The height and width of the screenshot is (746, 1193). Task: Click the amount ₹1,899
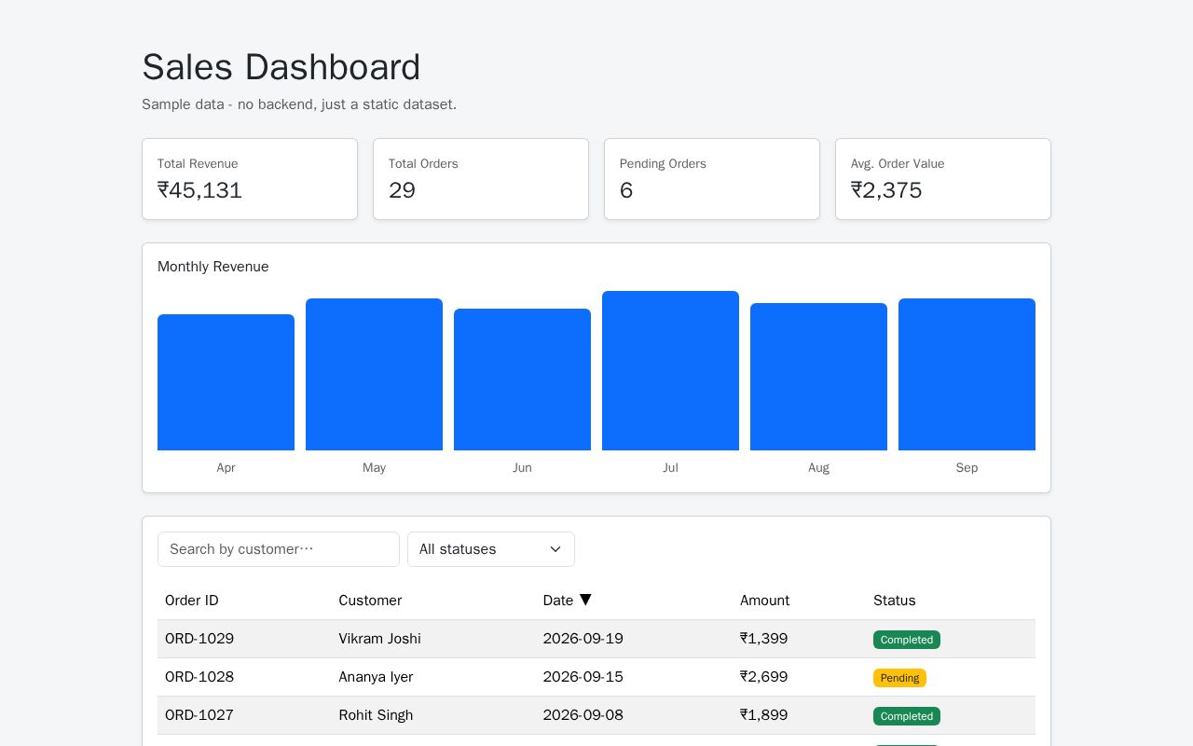click(x=764, y=715)
